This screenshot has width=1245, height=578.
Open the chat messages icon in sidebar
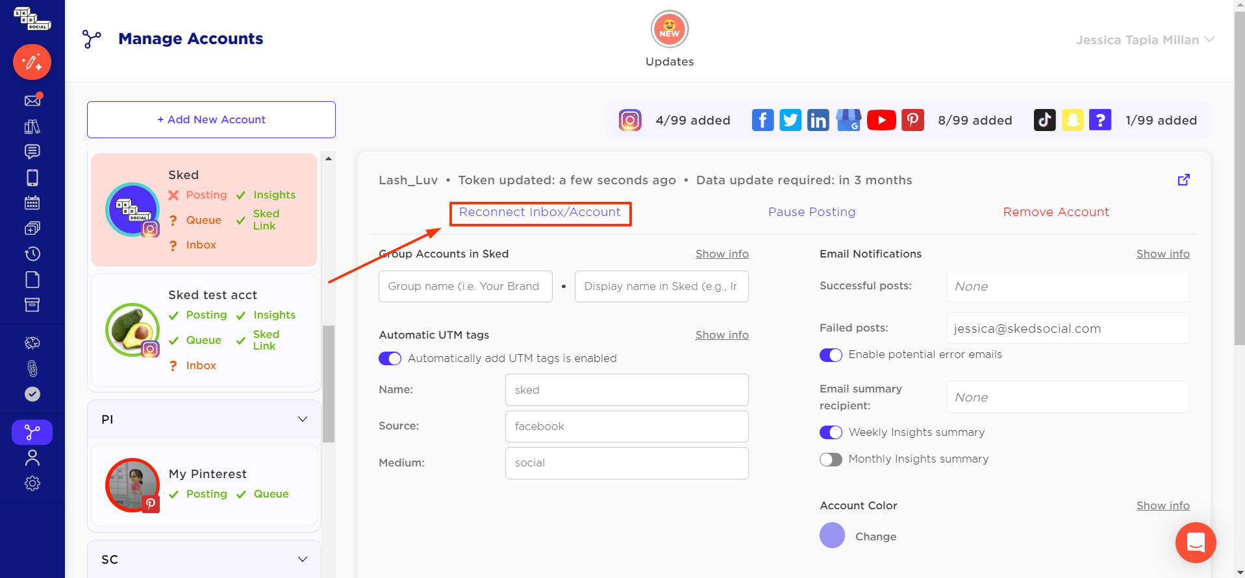coord(32,152)
